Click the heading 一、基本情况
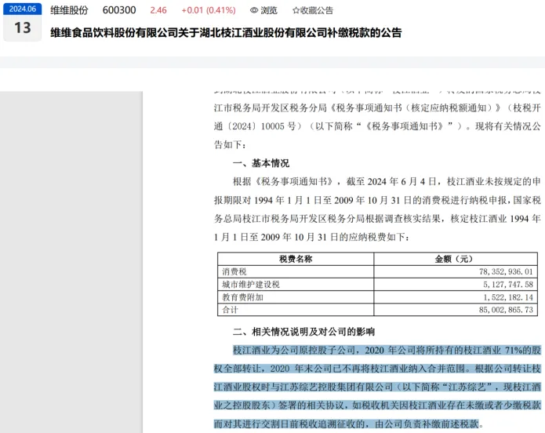Image resolution: width=545 pixels, height=433 pixels. tap(260, 163)
